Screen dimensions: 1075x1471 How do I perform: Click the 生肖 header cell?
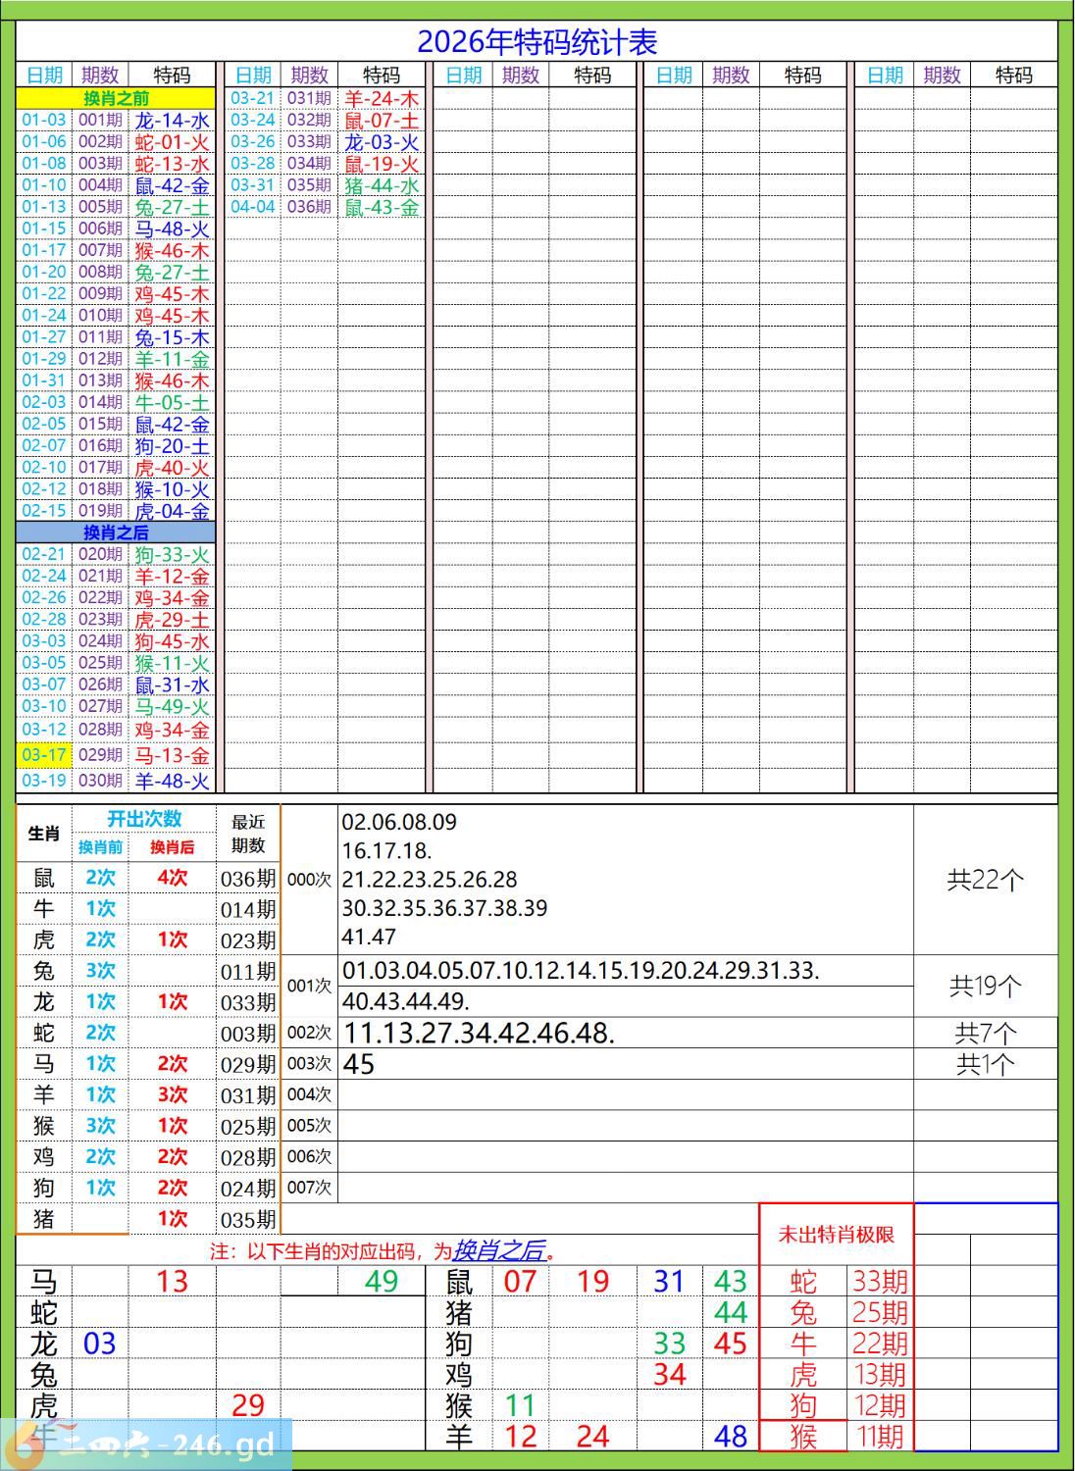(44, 834)
